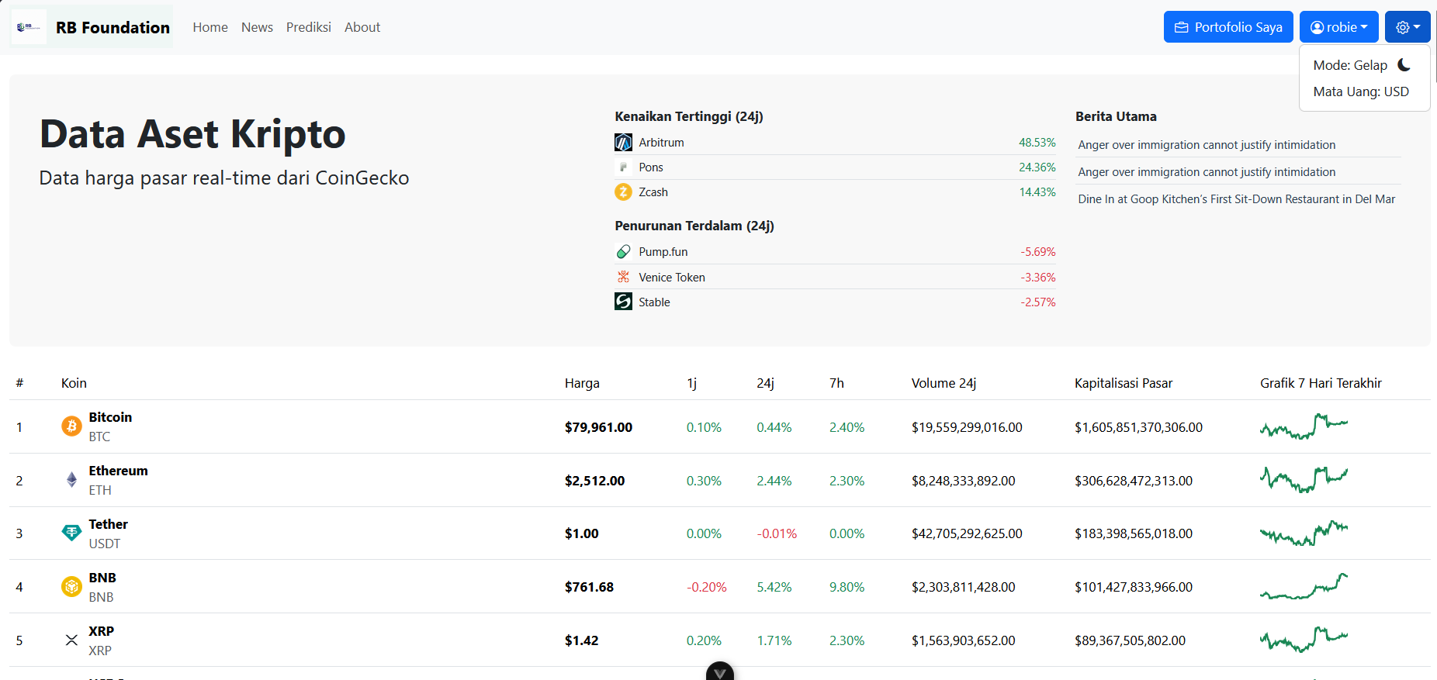The width and height of the screenshot is (1437, 680).
Task: Click the Bitcoin coin name
Action: point(110,417)
